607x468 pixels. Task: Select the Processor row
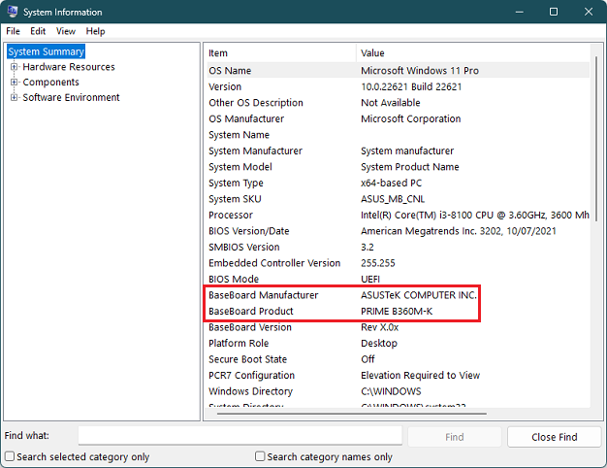[399, 215]
